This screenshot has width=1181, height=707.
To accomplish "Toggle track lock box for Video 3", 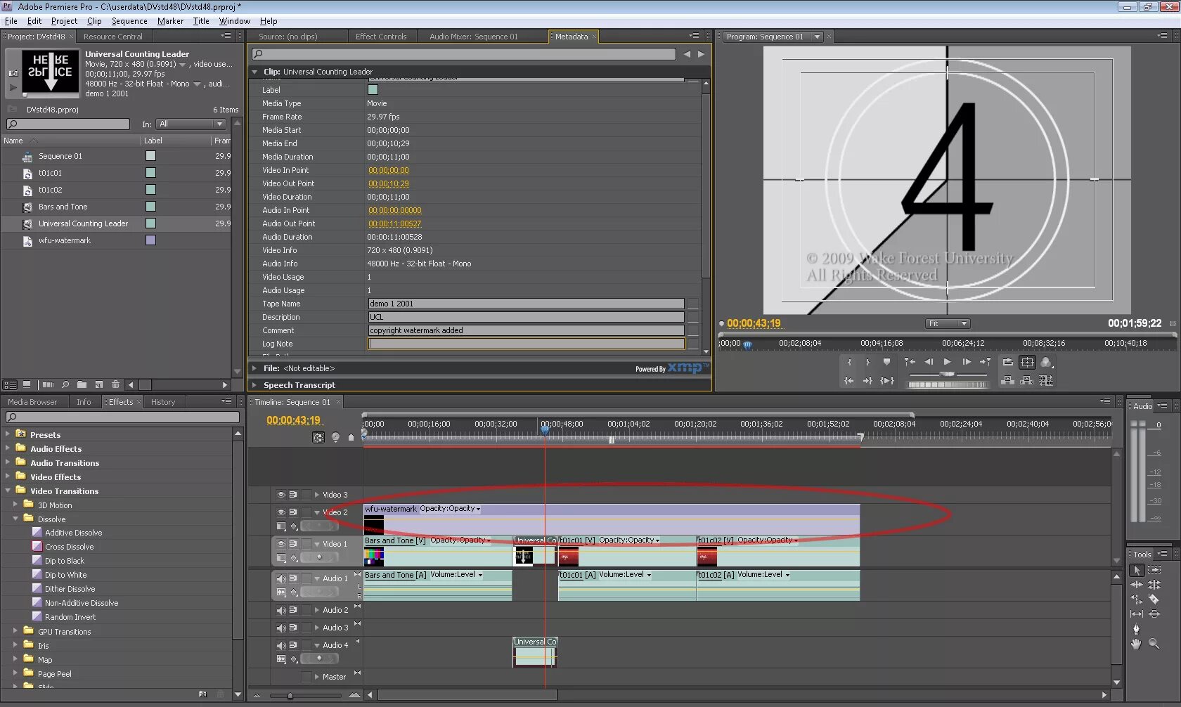I will [306, 495].
